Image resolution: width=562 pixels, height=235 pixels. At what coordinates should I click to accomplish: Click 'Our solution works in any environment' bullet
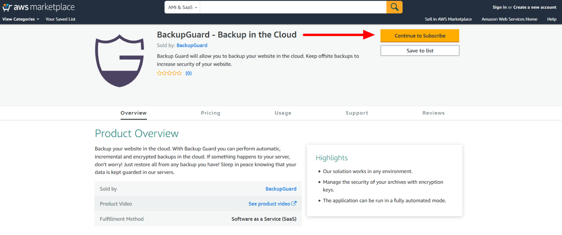[367, 172]
